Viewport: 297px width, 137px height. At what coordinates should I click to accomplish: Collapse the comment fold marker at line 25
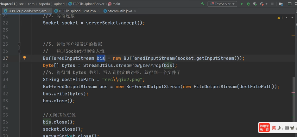[x=19, y=44]
